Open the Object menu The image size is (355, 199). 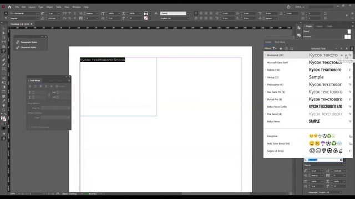point(49,7)
